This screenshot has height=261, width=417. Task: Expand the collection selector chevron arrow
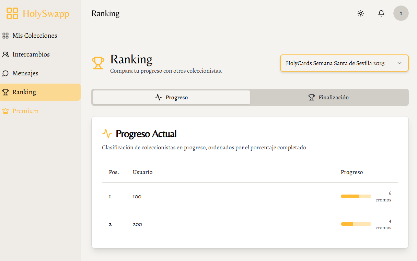399,63
